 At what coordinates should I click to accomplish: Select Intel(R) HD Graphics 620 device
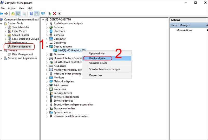(x=72, y=50)
